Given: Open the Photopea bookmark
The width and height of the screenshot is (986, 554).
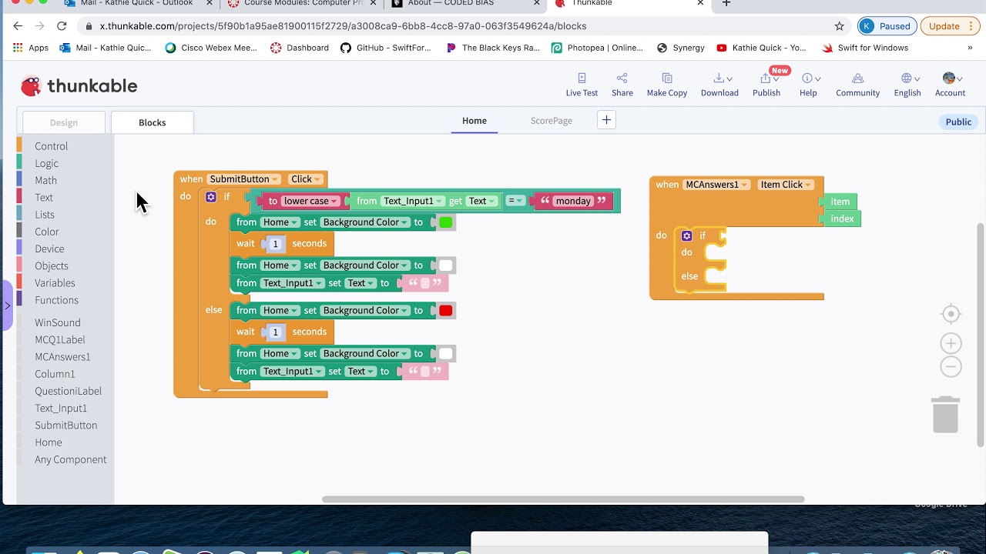Looking at the screenshot, I should click(x=597, y=48).
